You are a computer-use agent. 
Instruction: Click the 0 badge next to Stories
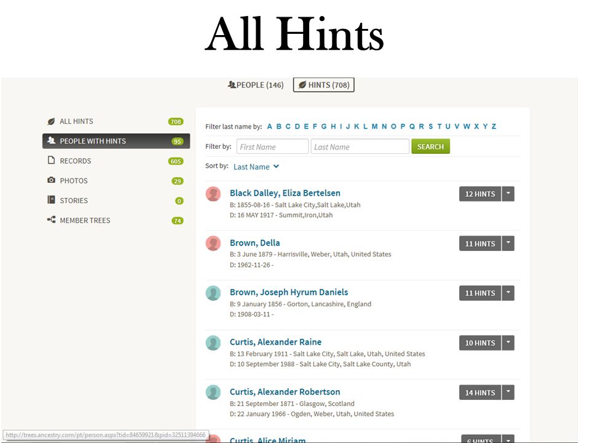179,201
